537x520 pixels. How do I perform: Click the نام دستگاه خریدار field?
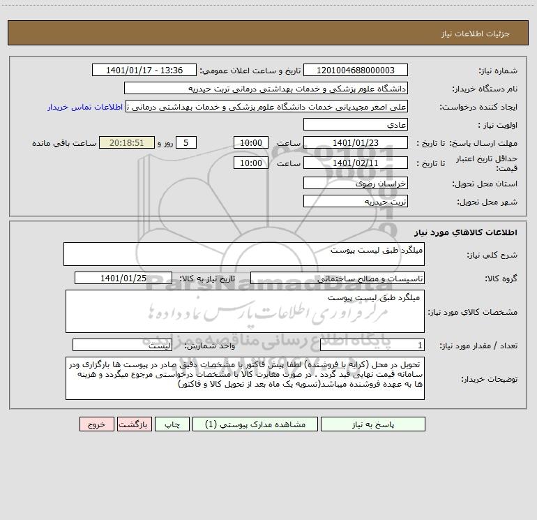click(266, 88)
